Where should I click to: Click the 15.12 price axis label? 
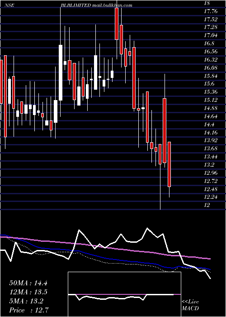click(x=211, y=100)
